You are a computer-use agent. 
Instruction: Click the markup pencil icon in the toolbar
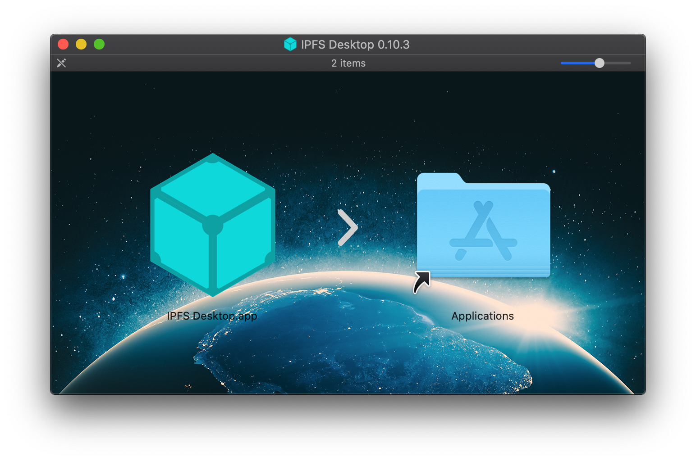62,63
